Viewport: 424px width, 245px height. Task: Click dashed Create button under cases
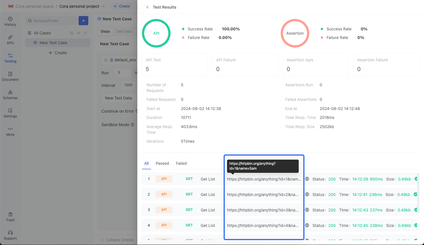pos(58,53)
